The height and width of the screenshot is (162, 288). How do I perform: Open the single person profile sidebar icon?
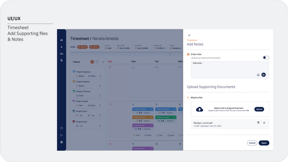click(61, 47)
